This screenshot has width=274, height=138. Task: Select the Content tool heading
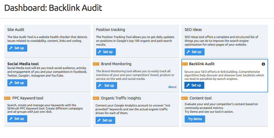[x=201, y=98]
